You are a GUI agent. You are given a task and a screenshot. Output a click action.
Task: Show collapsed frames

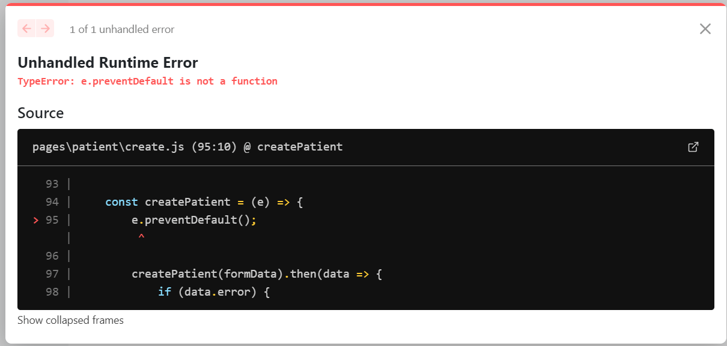point(70,320)
